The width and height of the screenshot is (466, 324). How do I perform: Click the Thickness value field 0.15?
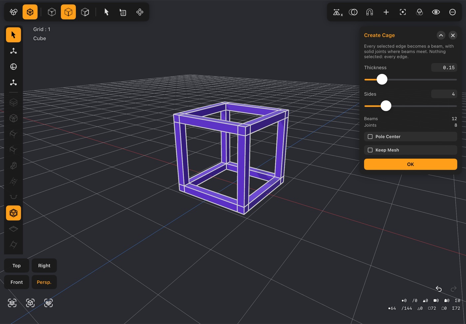[x=444, y=68]
